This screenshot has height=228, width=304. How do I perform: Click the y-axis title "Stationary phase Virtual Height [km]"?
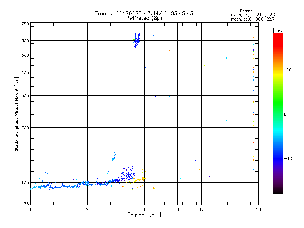(x=16, y=114)
